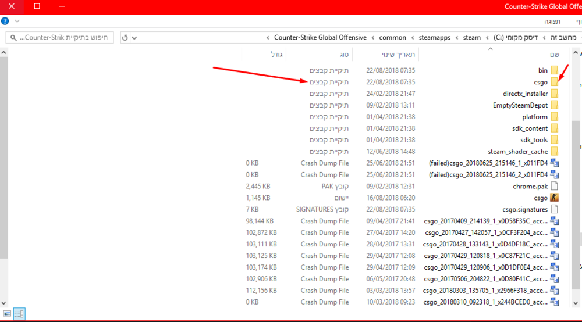582x322 pixels.
Task: Navigate to steamapps in the breadcrumb
Action: click(435, 38)
